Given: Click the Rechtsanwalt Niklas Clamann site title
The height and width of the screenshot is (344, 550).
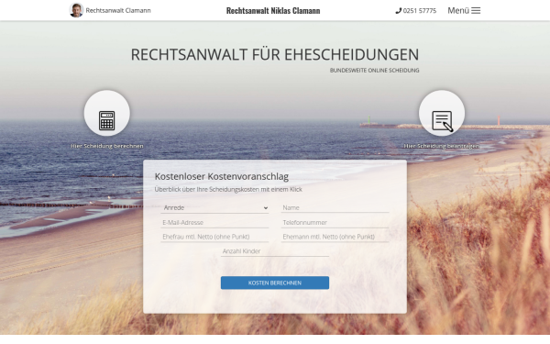Looking at the screenshot, I should pyautogui.click(x=273, y=10).
